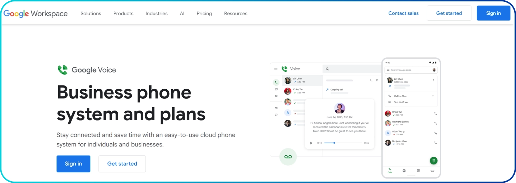Viewport: 516px width, 183px height.
Task: Open the Pricing page from the header
Action: coord(204,13)
